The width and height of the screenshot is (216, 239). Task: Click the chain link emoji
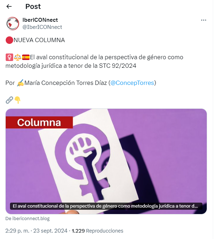click(x=9, y=100)
